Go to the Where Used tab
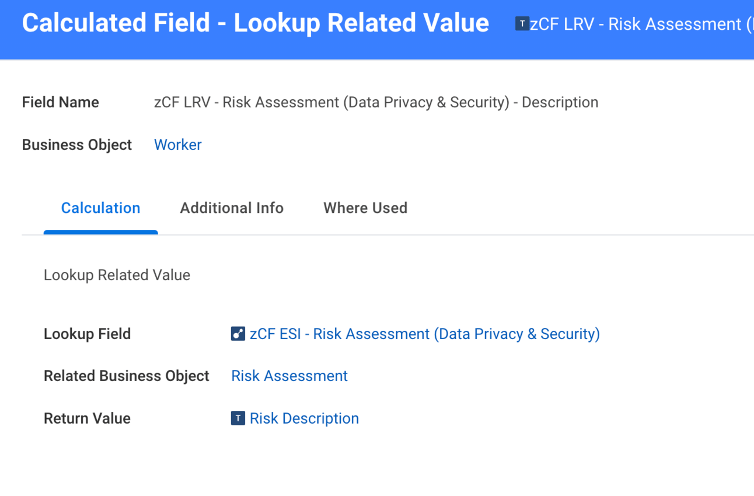The height and width of the screenshot is (496, 754). pyautogui.click(x=365, y=208)
